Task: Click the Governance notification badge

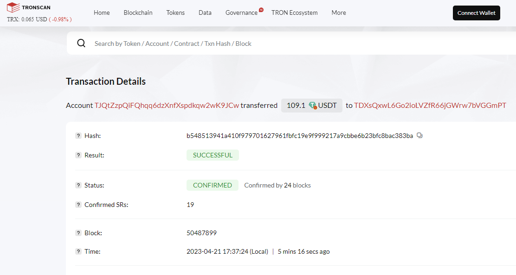Action: tap(261, 10)
